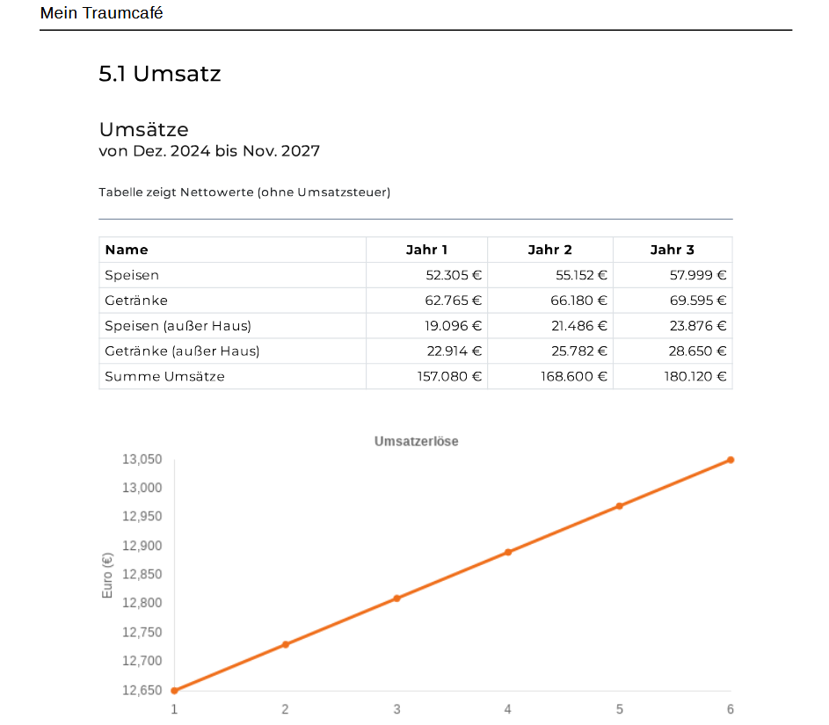The height and width of the screenshot is (725, 829).
Task: Click the chart data point at month 5
Action: click(x=619, y=506)
